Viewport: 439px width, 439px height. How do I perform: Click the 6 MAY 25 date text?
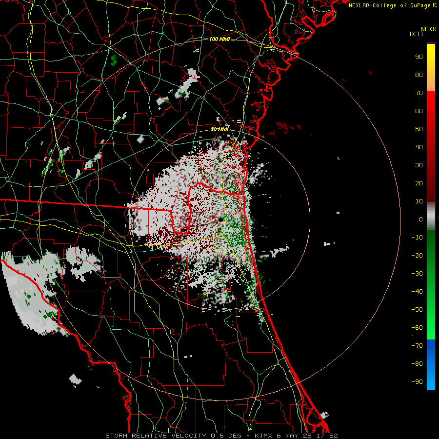coord(294,436)
